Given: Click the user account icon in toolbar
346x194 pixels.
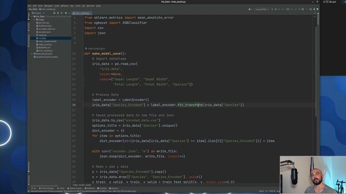Looking at the screenshot, I should [x=250, y=10].
